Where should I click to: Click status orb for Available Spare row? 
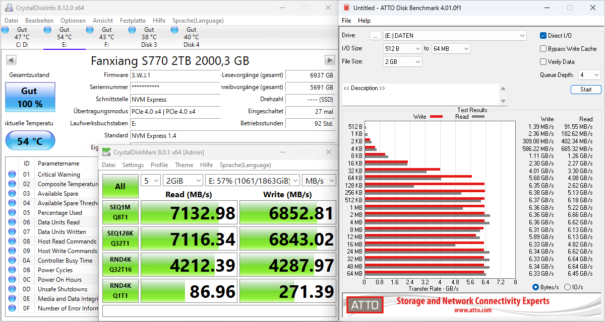point(12,194)
